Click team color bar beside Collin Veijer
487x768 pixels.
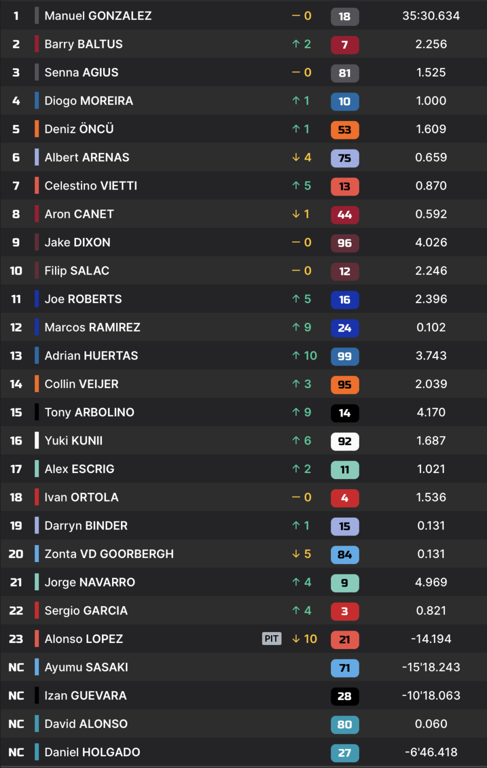pos(36,384)
